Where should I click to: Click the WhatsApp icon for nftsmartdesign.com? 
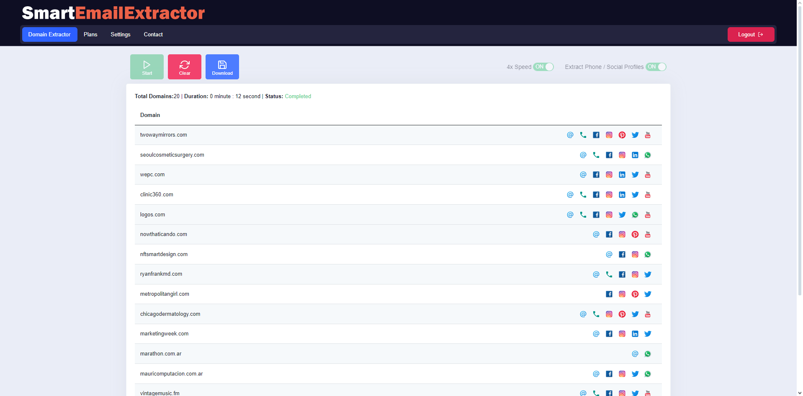click(648, 254)
